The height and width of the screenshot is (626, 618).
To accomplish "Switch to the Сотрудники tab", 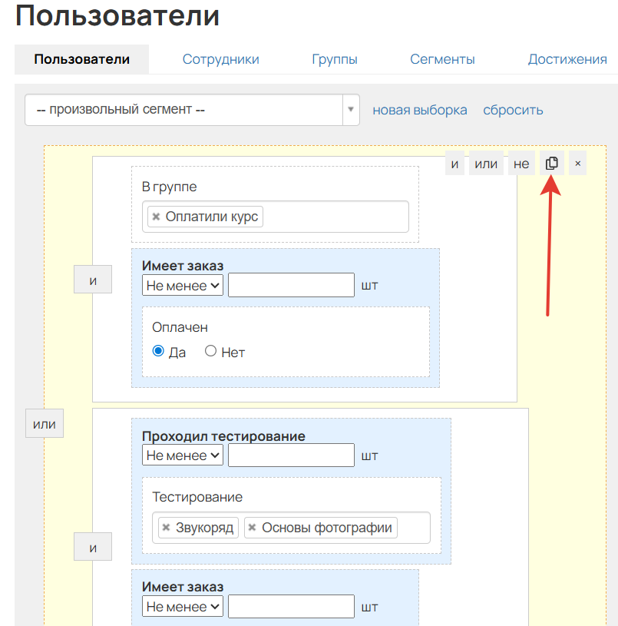I will click(x=220, y=59).
